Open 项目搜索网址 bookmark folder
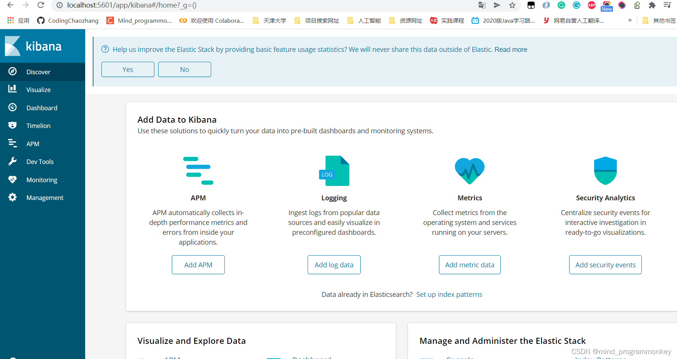The width and height of the screenshot is (677, 359). click(x=317, y=20)
